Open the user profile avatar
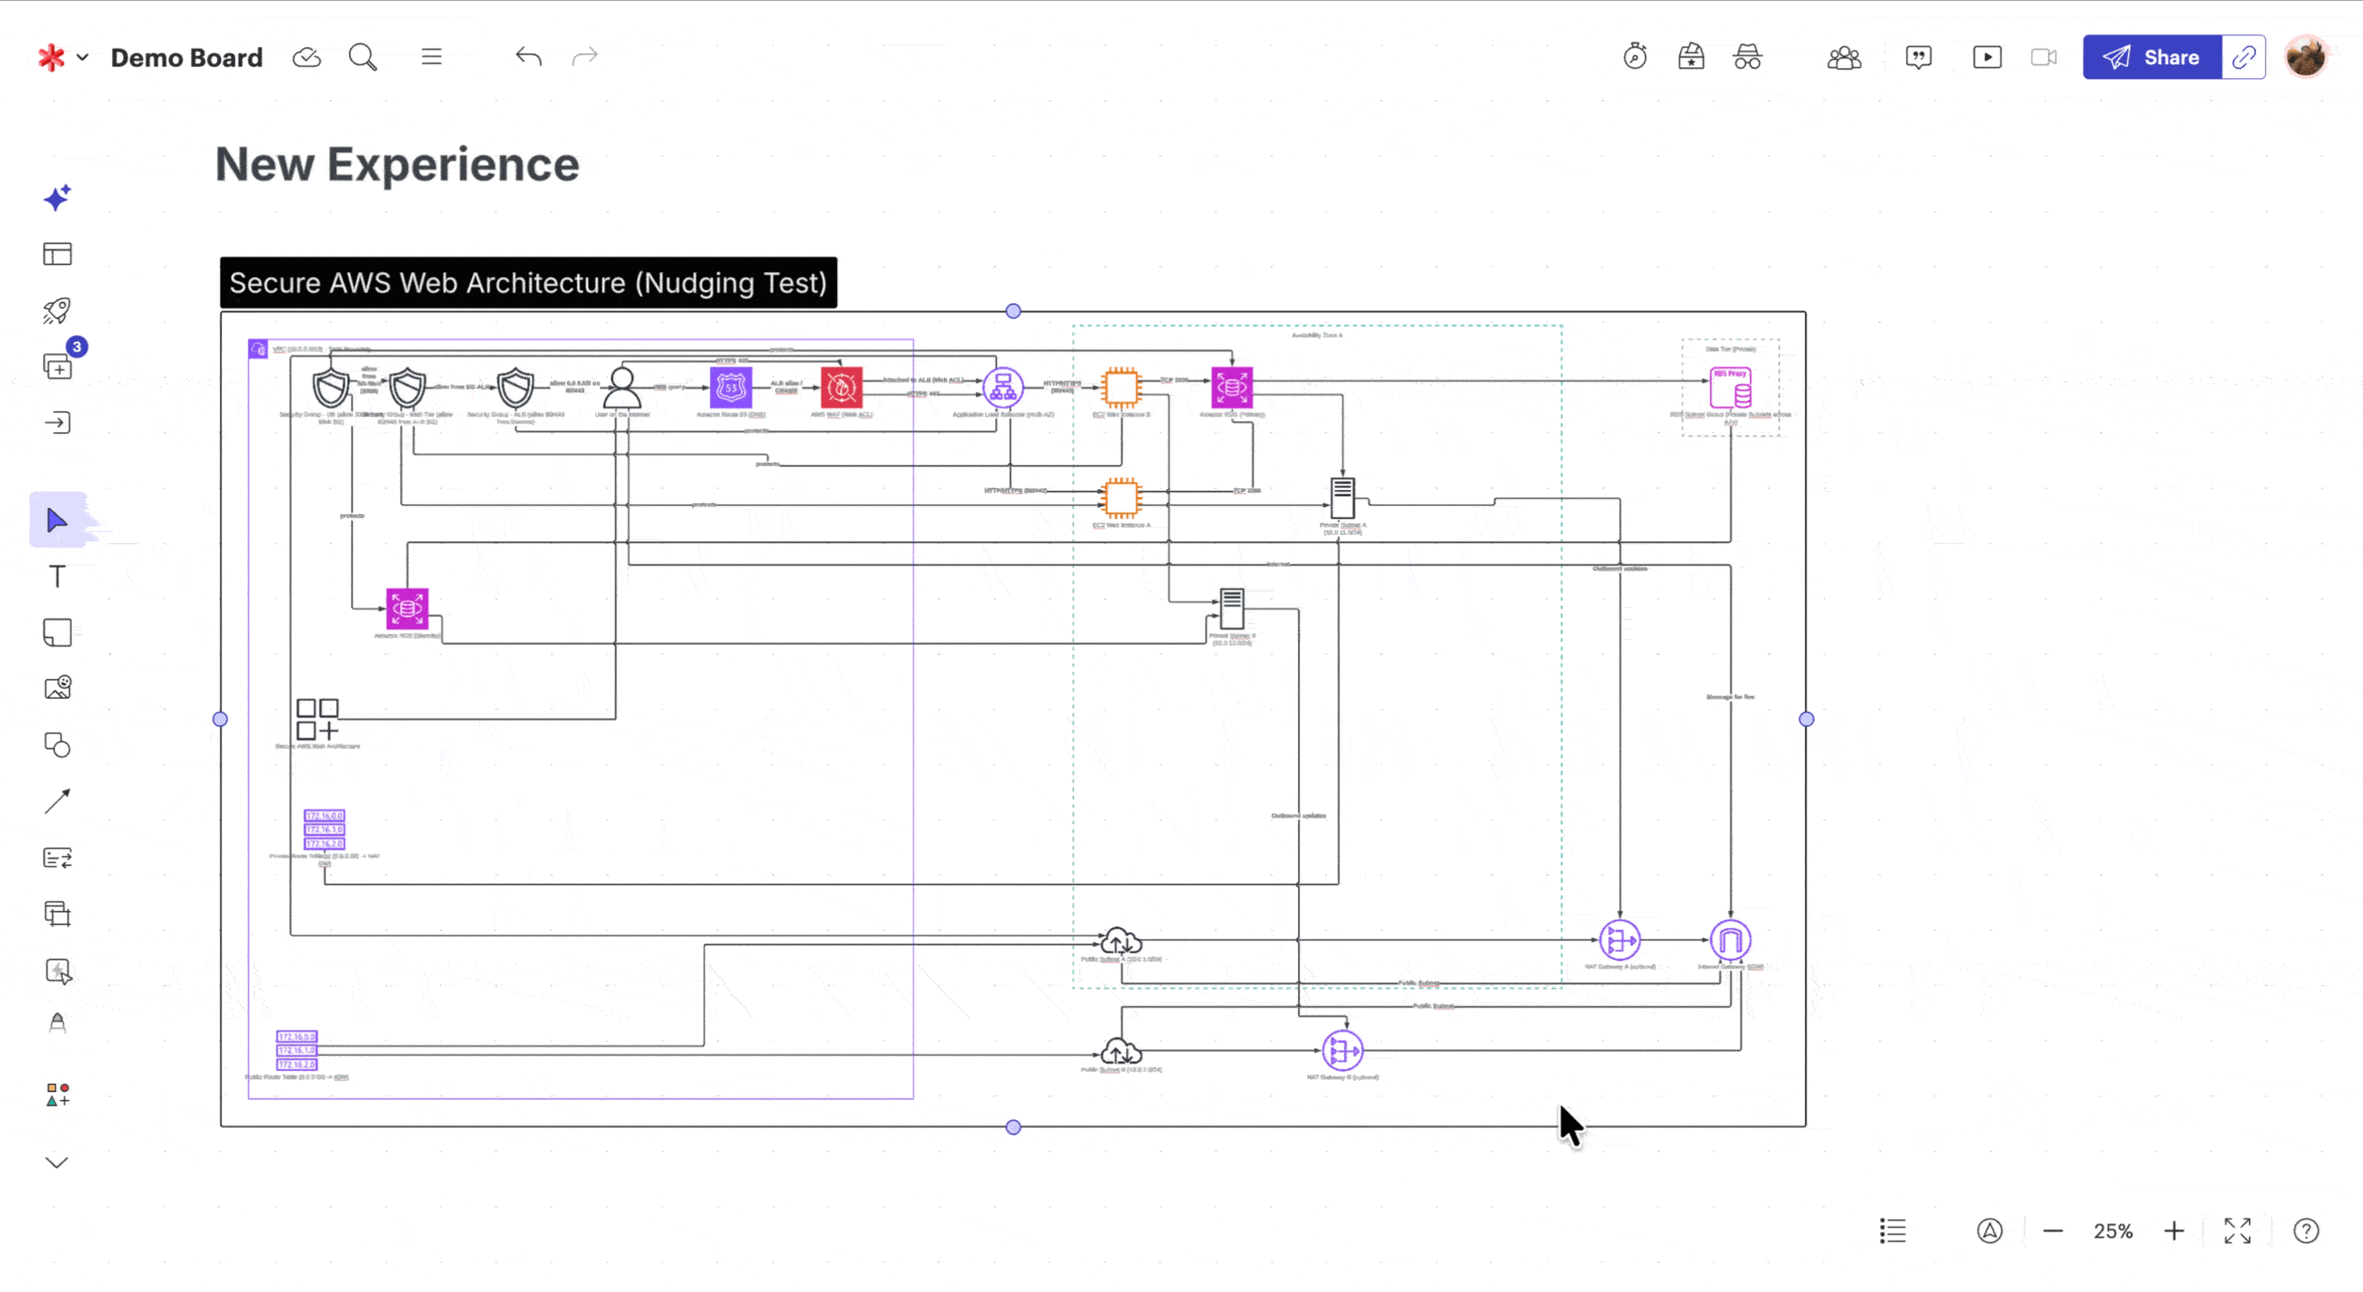This screenshot has height=1292, width=2363. (2305, 57)
